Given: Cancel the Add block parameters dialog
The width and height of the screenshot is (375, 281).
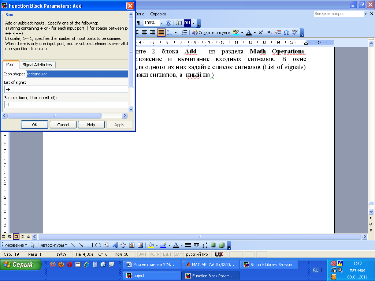Looking at the screenshot, I should tap(63, 125).
